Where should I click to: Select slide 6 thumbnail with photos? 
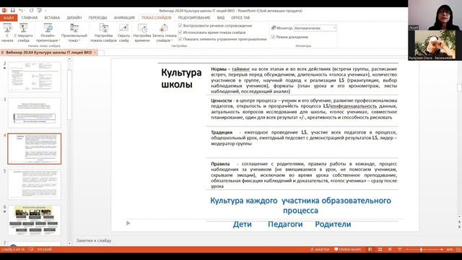click(x=35, y=220)
